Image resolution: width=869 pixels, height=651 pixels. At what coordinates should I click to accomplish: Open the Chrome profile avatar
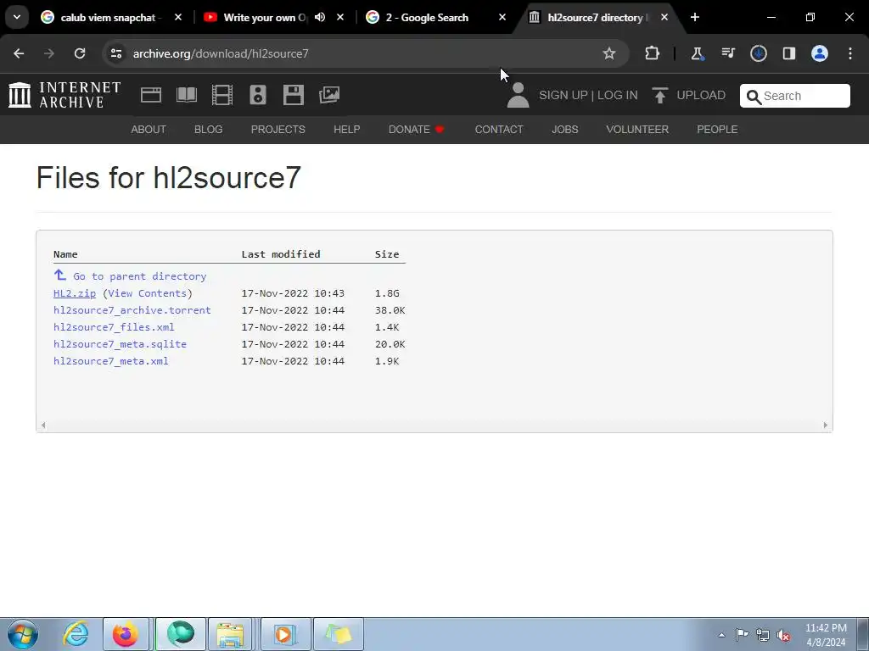[820, 53]
